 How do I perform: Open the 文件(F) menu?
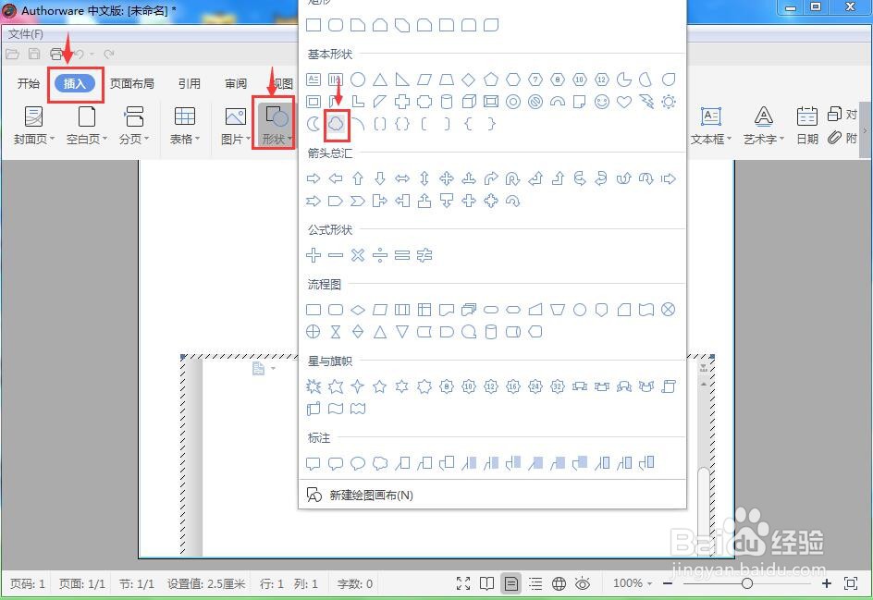[26, 34]
